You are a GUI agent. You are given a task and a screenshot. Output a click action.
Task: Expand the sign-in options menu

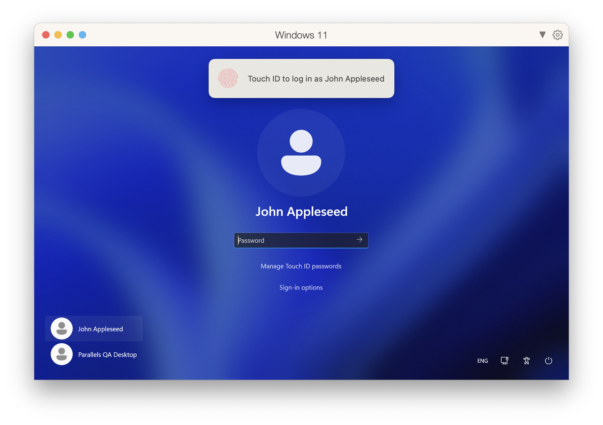click(301, 287)
